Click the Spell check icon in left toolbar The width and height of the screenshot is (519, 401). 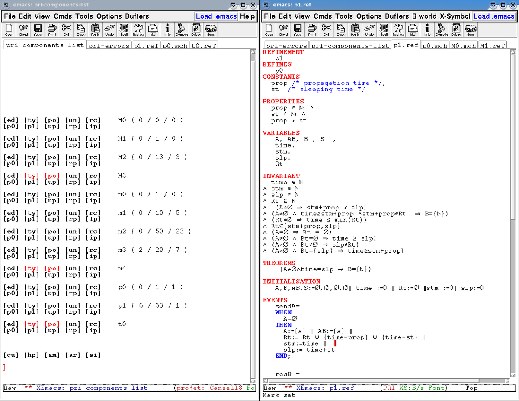tap(124, 29)
